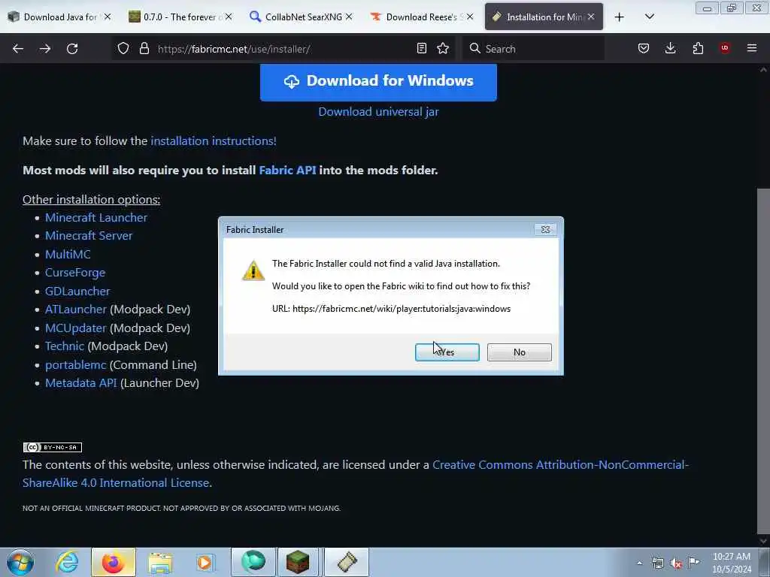
Task: Open the Pocket save icon
Action: (x=644, y=48)
